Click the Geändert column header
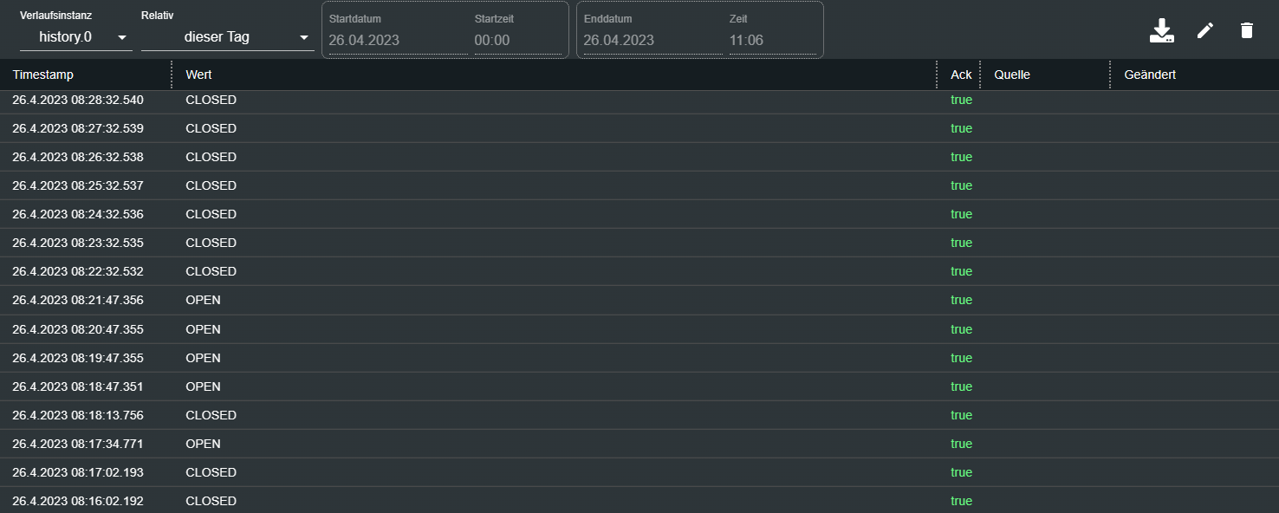 coord(1150,75)
